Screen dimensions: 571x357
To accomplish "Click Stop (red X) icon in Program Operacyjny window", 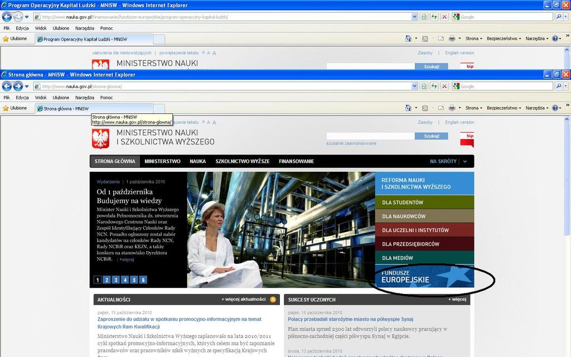I will 444,17.
